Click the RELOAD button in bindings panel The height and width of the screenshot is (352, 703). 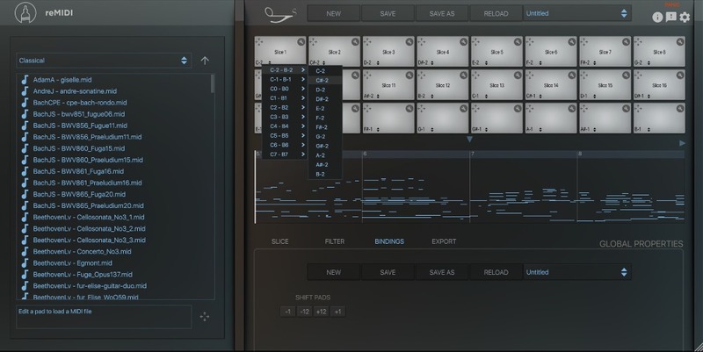496,272
